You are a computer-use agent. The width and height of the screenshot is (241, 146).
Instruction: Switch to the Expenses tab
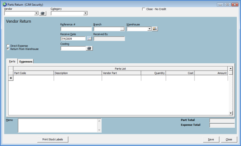pos(26,62)
